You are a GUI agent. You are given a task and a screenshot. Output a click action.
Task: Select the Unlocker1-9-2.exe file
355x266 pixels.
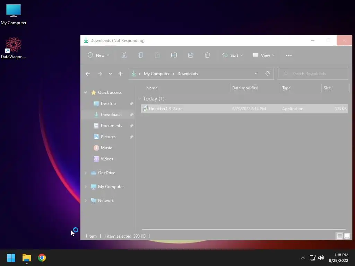tap(244, 108)
